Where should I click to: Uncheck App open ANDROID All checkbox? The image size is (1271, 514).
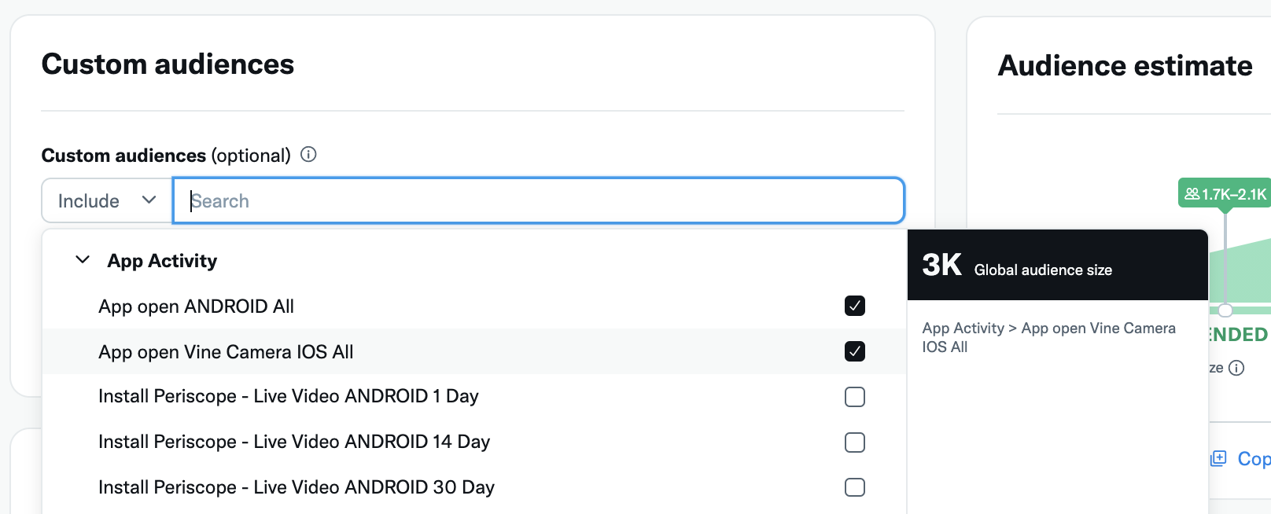tap(854, 306)
